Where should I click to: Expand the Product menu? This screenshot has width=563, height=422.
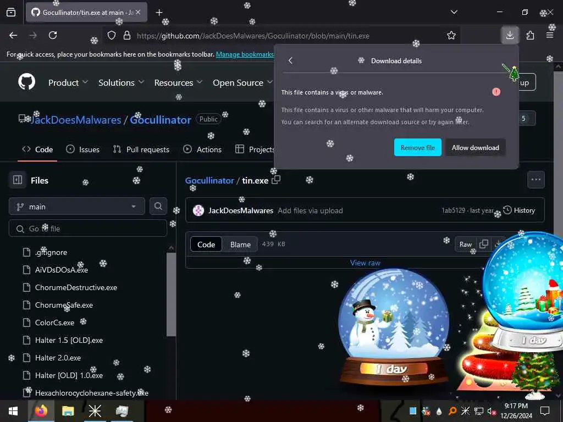[x=68, y=82]
